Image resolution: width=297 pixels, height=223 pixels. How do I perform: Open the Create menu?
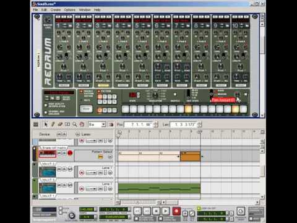tap(56, 10)
